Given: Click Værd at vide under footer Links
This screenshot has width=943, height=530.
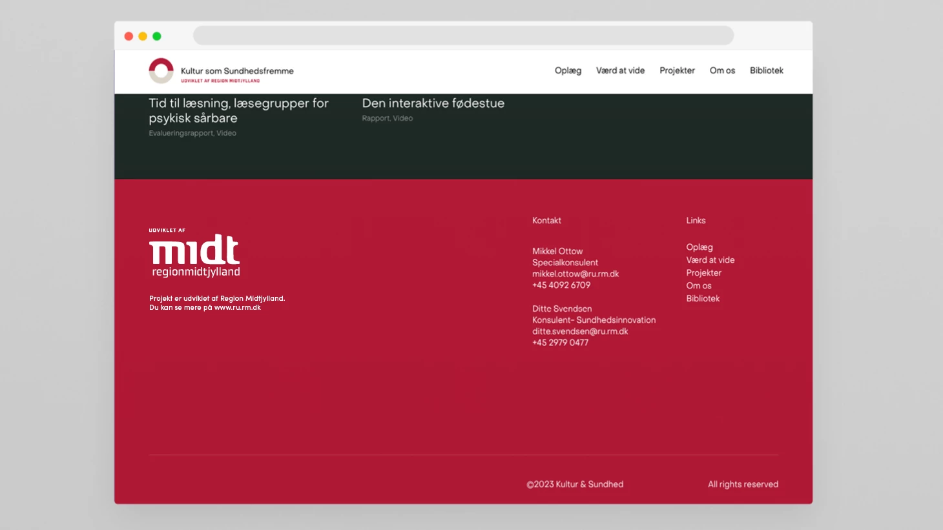Looking at the screenshot, I should pyautogui.click(x=710, y=260).
